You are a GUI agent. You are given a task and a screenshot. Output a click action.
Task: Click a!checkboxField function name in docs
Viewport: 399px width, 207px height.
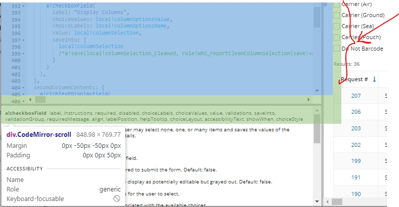click(x=26, y=113)
